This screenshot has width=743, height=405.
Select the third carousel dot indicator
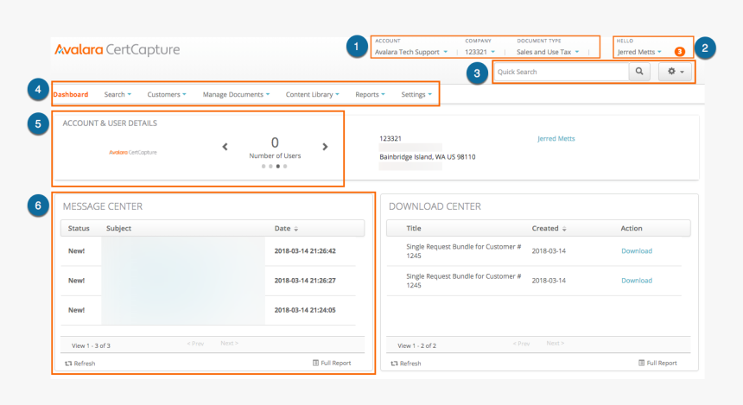tap(278, 167)
